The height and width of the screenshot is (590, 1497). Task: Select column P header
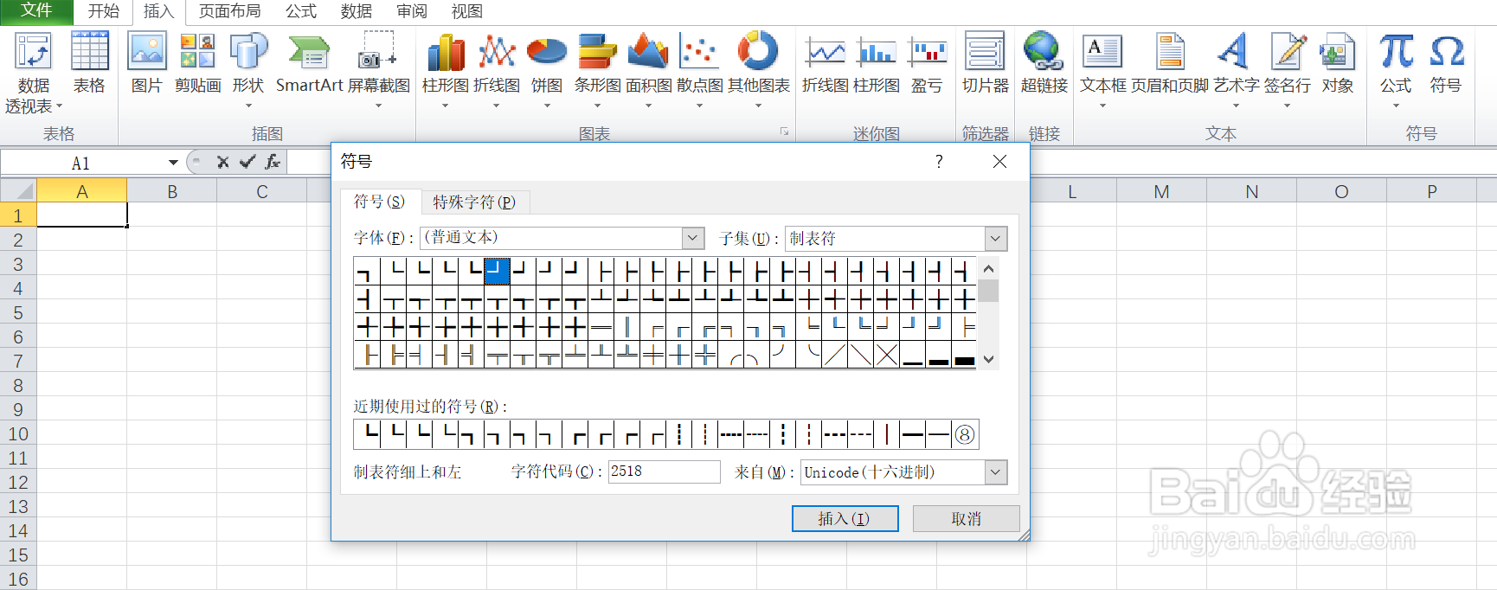pyautogui.click(x=1431, y=191)
